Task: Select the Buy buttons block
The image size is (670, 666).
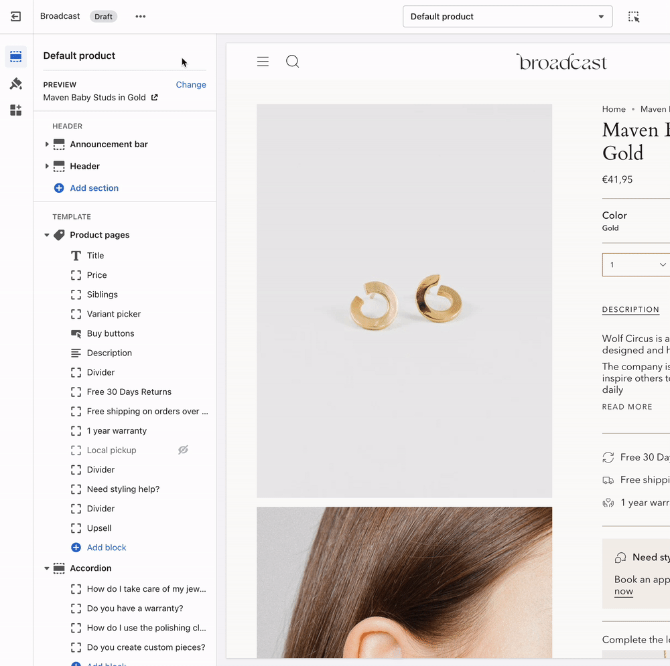Action: pos(111,333)
